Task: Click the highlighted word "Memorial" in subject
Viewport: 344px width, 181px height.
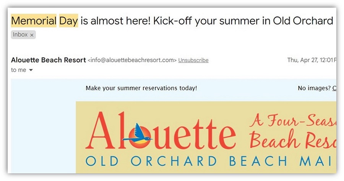Action: click(34, 21)
